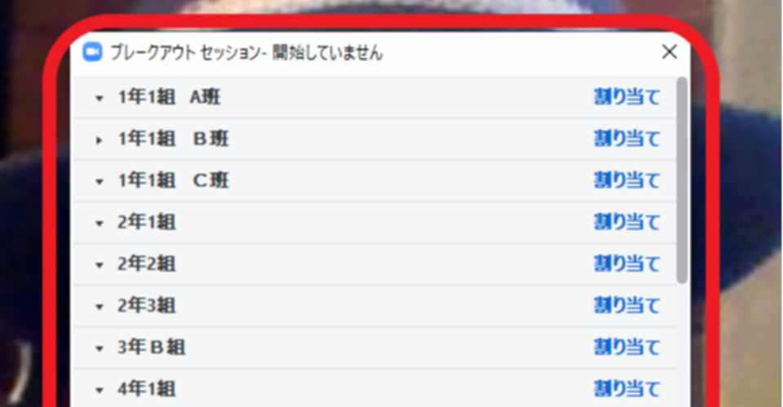Assign participants to 2年3組
Screen dimensions: 783x407
626,305
